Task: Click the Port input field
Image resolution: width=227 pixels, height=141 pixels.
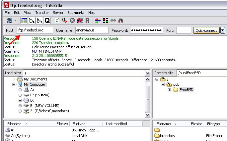Action: pos(183,30)
